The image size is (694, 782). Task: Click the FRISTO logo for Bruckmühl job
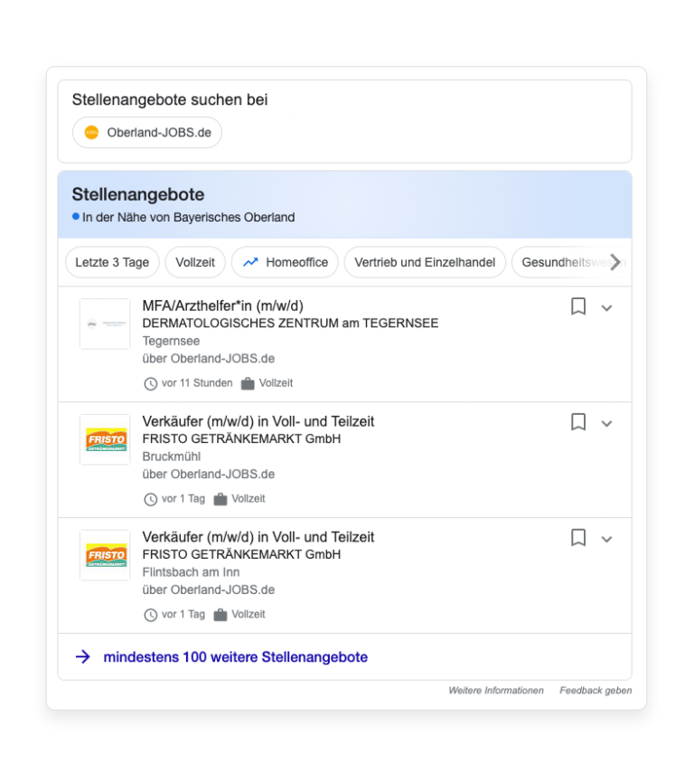[105, 439]
